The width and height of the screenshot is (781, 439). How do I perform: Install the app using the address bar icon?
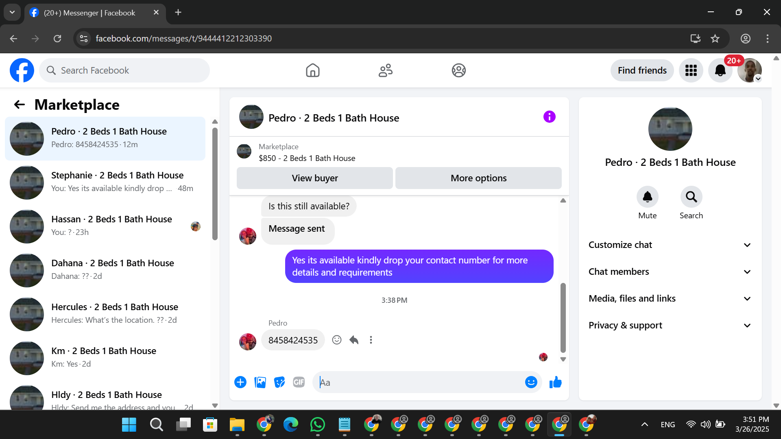tap(695, 39)
